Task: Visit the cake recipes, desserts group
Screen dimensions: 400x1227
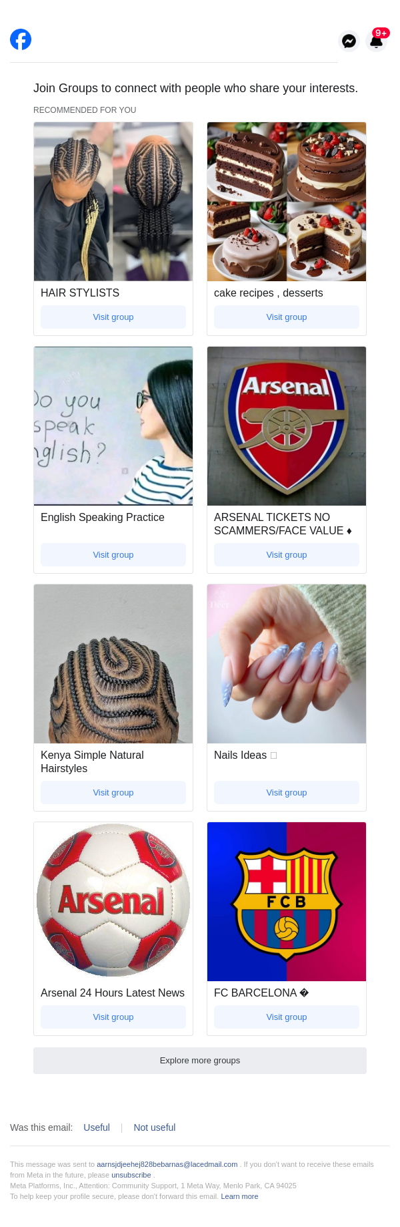Action: (x=287, y=317)
